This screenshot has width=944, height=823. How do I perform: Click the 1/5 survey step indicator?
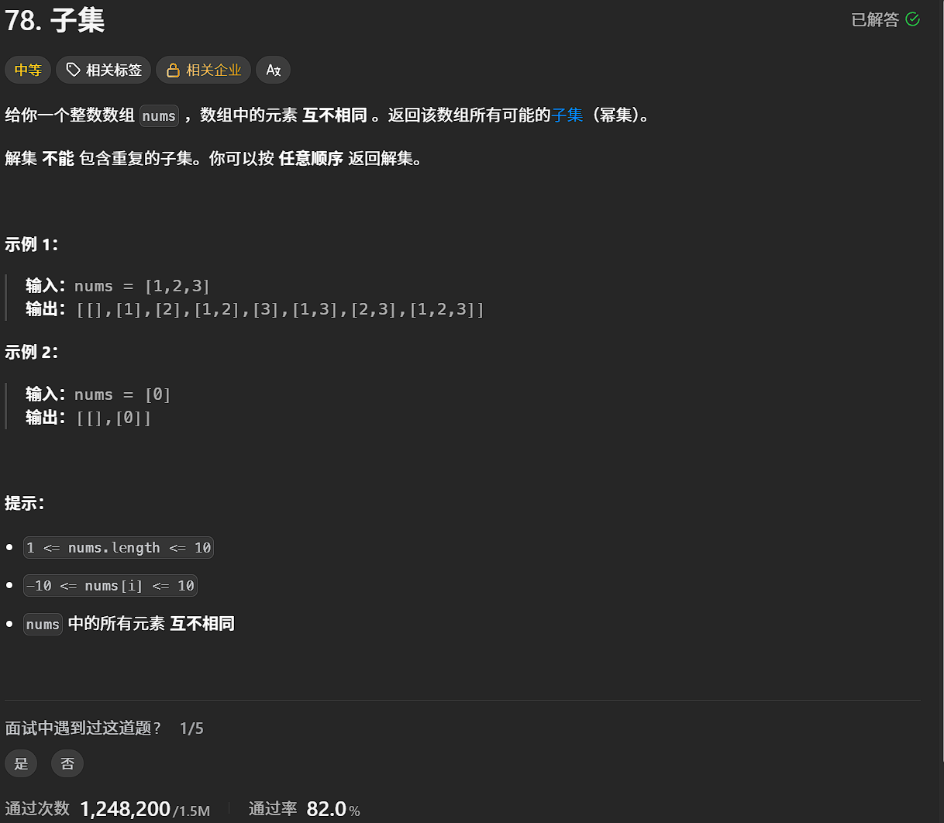pyautogui.click(x=191, y=728)
